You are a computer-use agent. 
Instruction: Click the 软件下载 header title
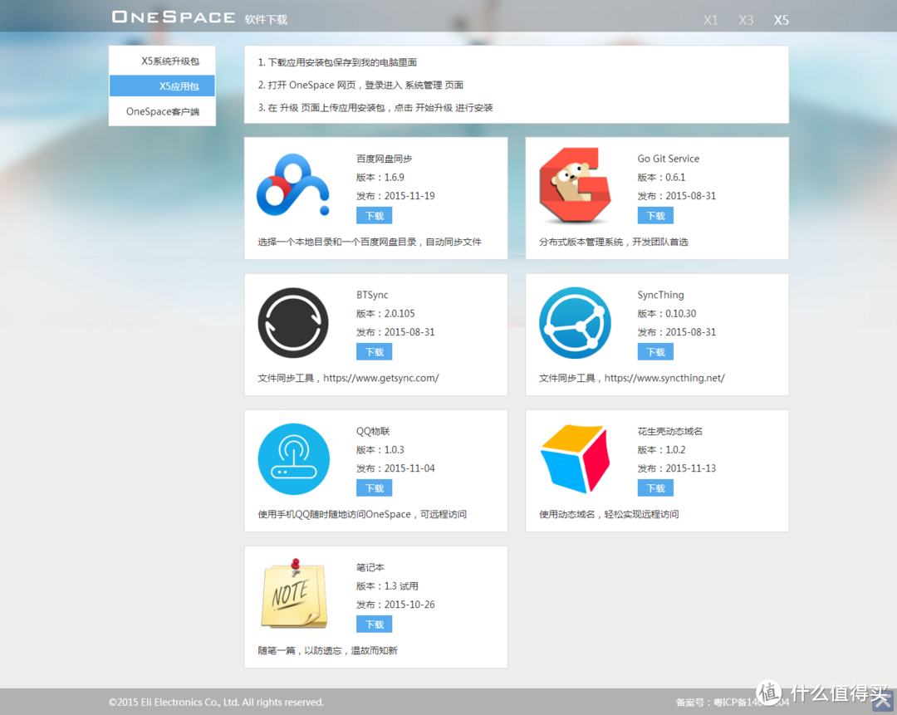click(266, 19)
